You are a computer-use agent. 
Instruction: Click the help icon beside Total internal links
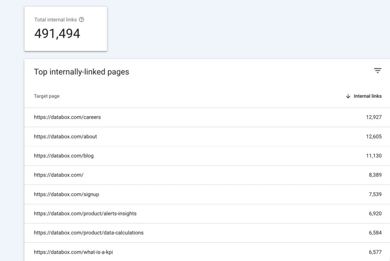(82, 19)
